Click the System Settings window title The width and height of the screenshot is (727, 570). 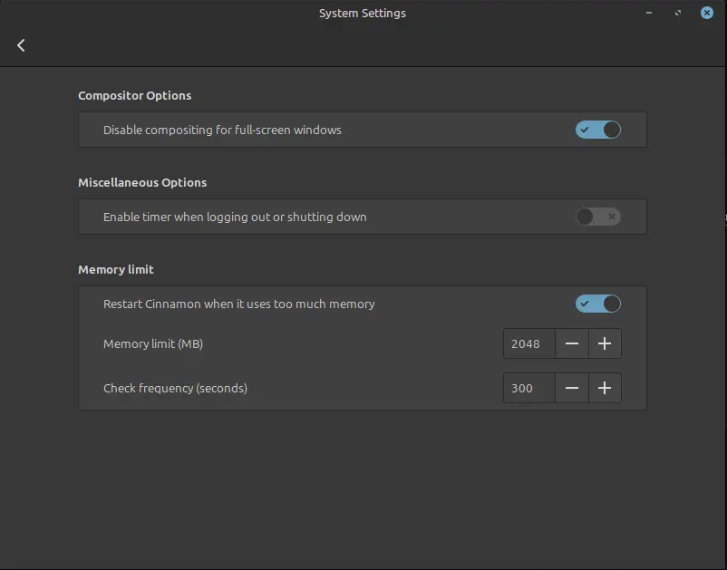pyautogui.click(x=362, y=13)
